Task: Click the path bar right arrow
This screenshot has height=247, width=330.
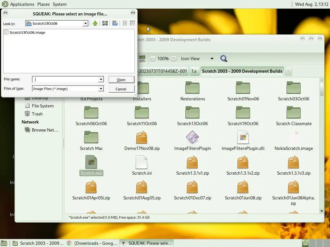Action: 288,71
